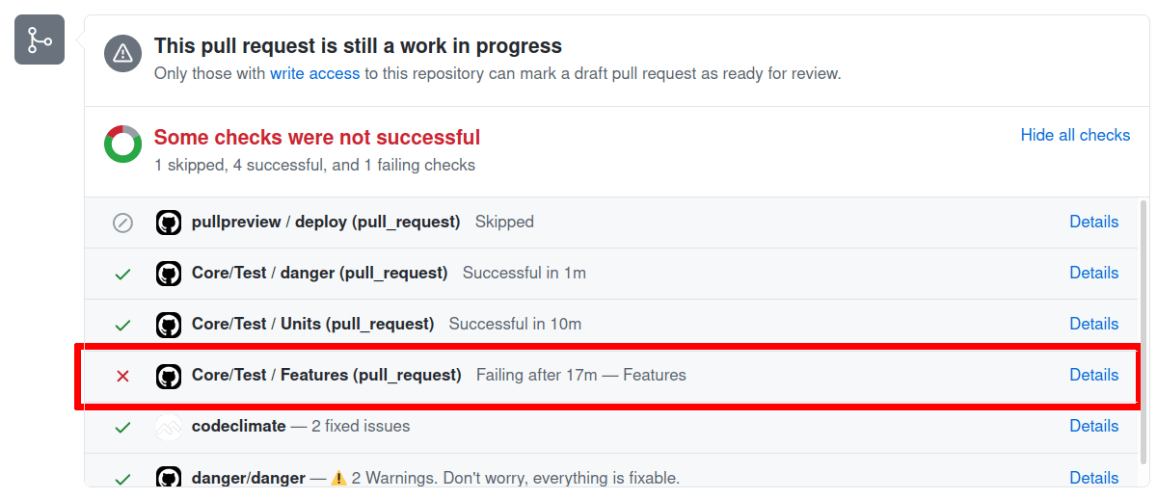
Task: Click the git merge branch icon
Action: [x=40, y=40]
